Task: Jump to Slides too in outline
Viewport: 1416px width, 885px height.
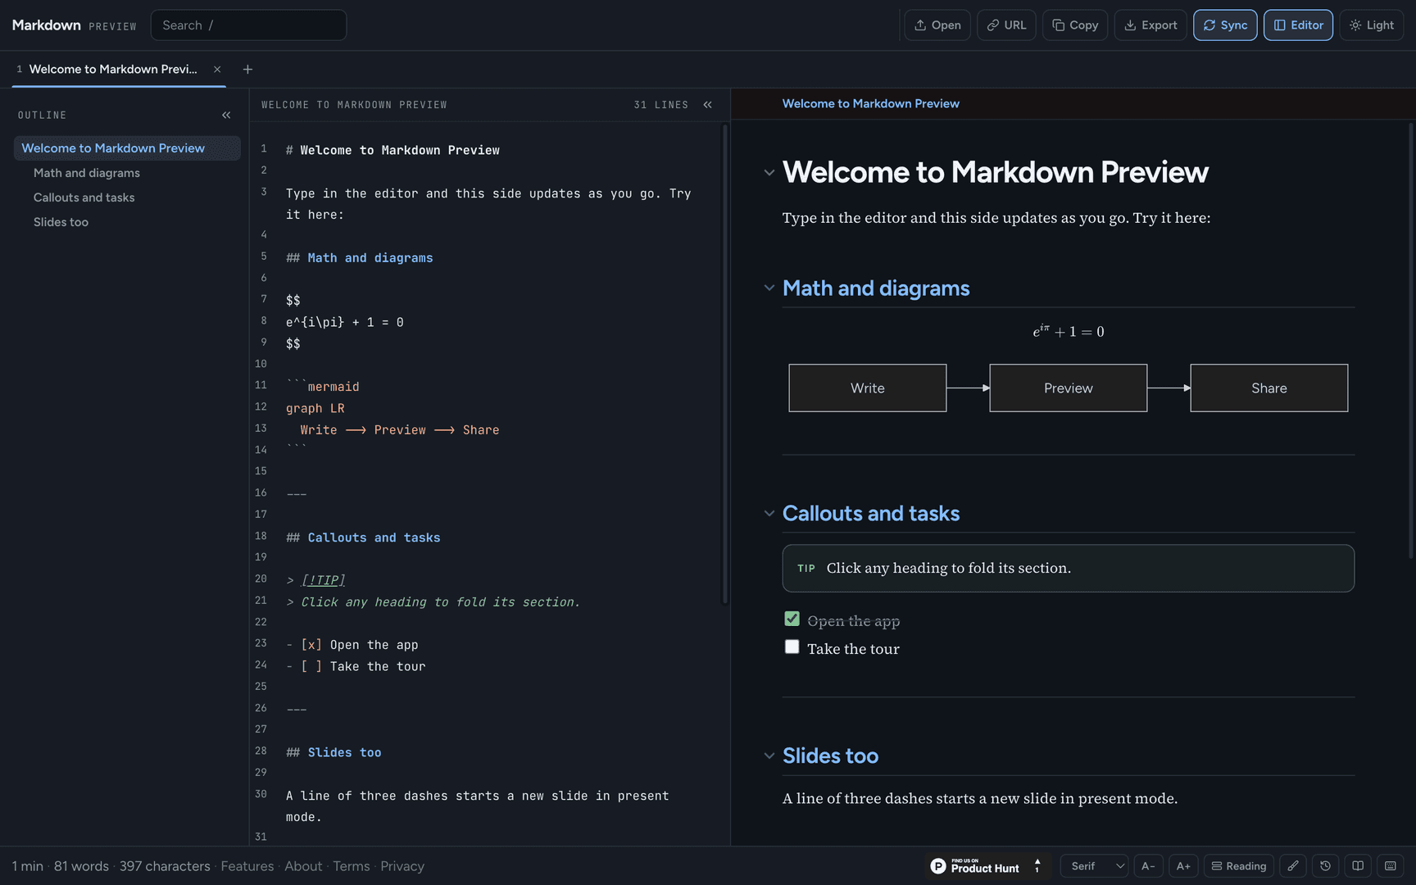Action: click(x=61, y=222)
